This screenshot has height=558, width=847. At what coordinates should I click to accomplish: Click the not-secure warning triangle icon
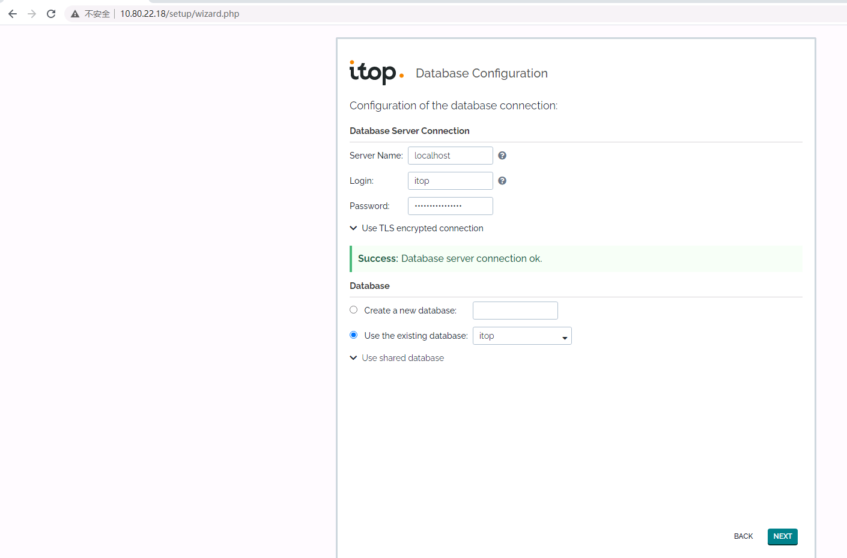75,14
